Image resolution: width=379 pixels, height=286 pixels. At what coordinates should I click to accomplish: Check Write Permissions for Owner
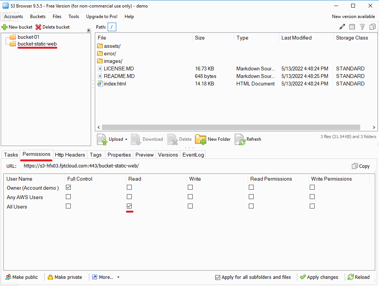(x=312, y=187)
